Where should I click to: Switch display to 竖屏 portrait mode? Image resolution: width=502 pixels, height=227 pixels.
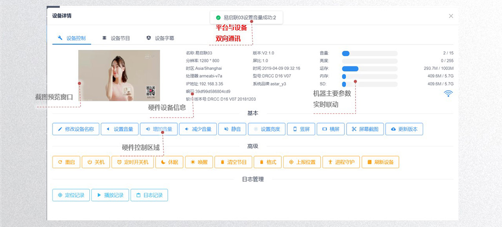coord(301,129)
